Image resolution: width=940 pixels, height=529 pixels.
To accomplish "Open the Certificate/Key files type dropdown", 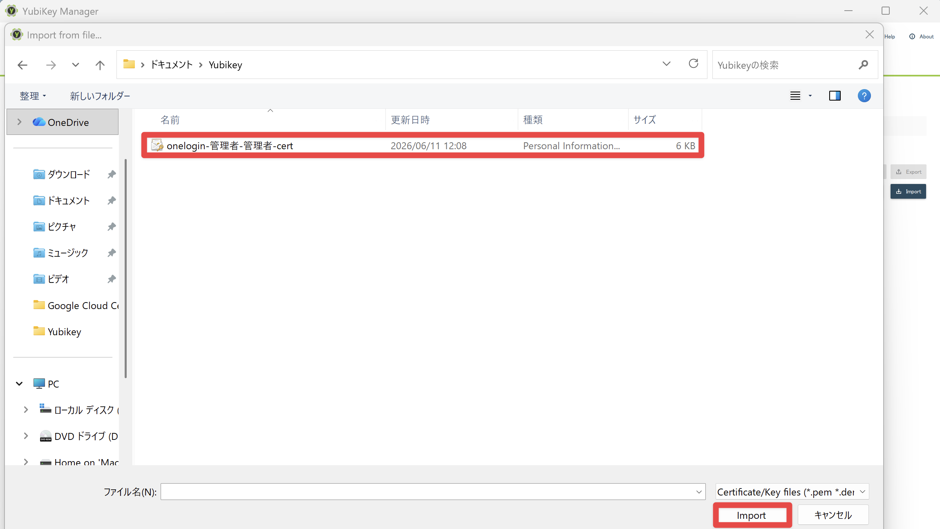I will coord(792,492).
